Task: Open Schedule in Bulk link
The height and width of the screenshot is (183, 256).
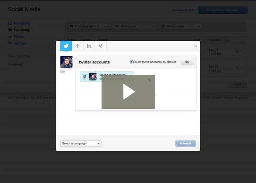Action: point(183,10)
